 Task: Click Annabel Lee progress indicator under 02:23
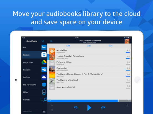click(x=128, y=53)
